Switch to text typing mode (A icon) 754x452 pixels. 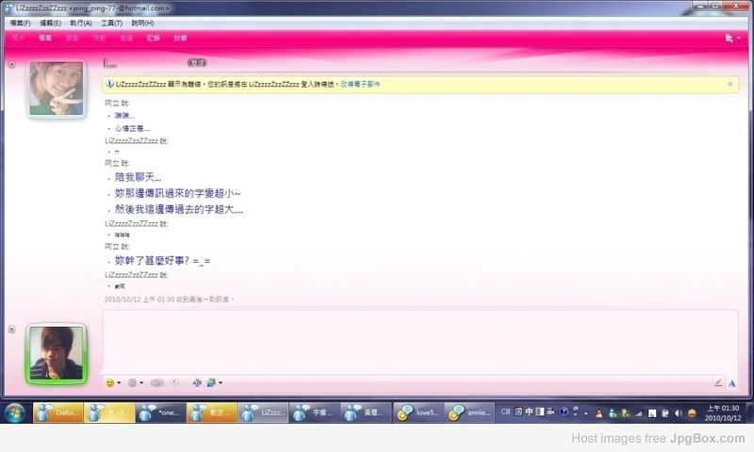pyautogui.click(x=732, y=383)
